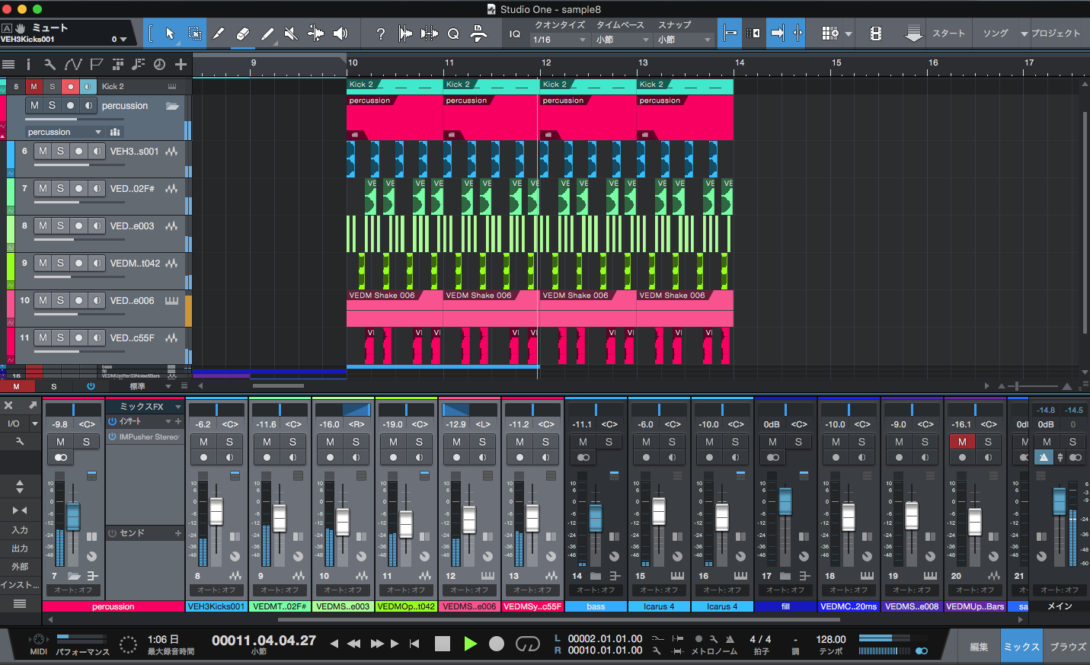This screenshot has width=1090, height=665.
Task: Click the wrench track options icon
Action: point(50,65)
